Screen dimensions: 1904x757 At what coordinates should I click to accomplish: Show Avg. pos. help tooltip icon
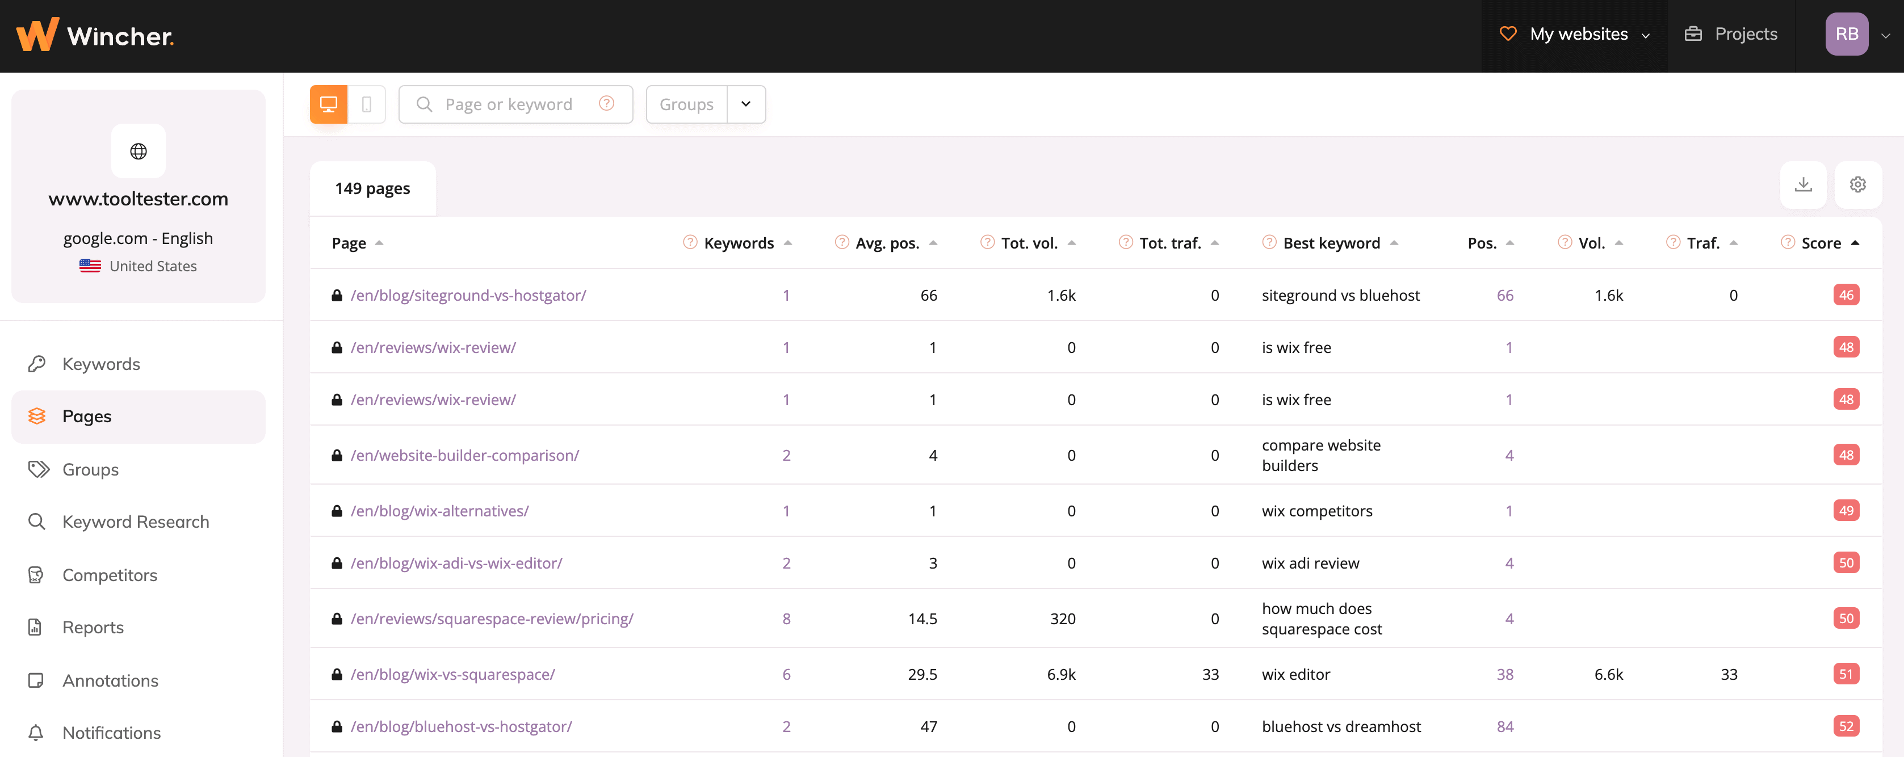(x=841, y=242)
